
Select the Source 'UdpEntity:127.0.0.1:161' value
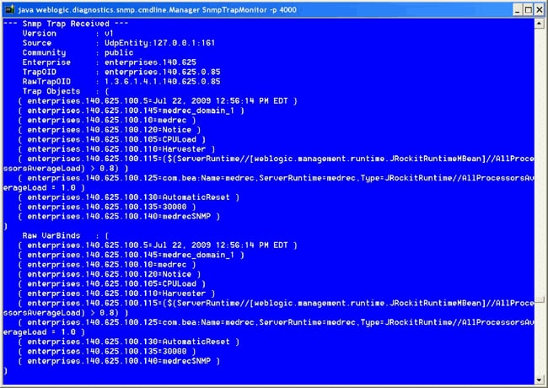[159, 43]
